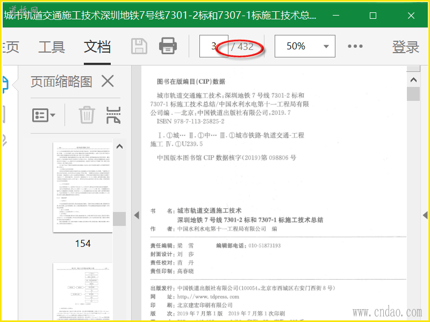Screen dimensions: 430x322
Task: Click the blue page thumbnails sidebar icon
Action: click(5, 85)
